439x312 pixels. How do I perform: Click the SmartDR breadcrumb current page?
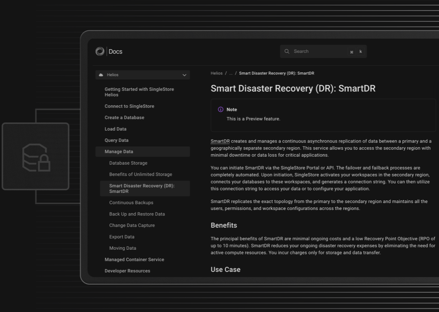pyautogui.click(x=277, y=73)
